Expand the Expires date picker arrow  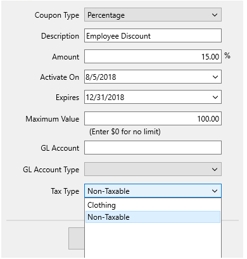coord(215,98)
